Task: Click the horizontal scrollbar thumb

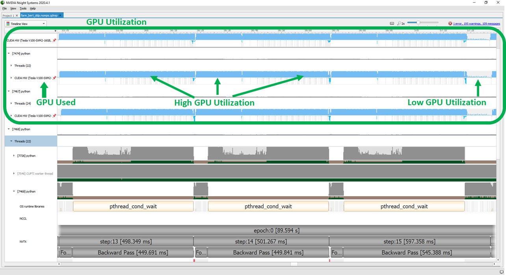Action: click(x=294, y=264)
